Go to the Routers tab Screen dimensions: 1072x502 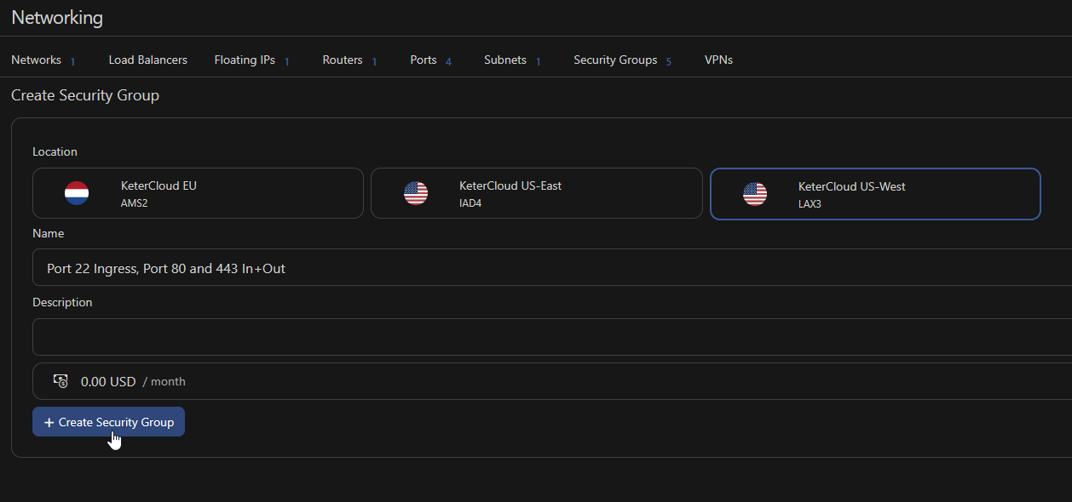pos(343,60)
